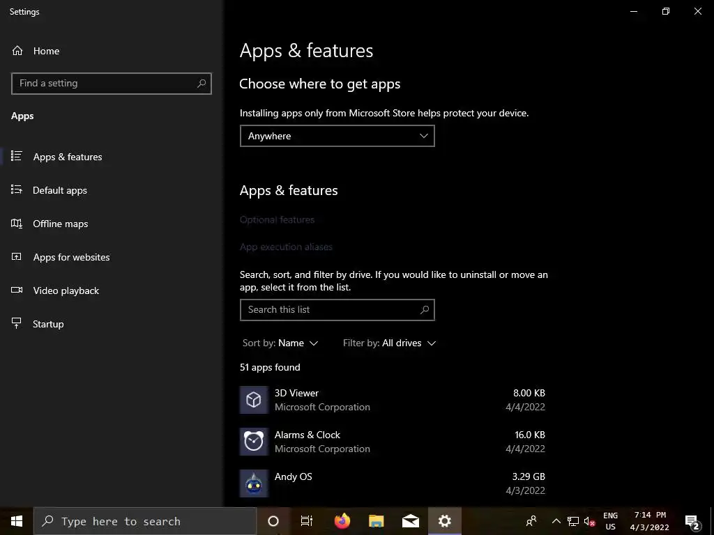The image size is (714, 535).
Task: Click the 8.00 KB size value
Action: click(x=529, y=393)
